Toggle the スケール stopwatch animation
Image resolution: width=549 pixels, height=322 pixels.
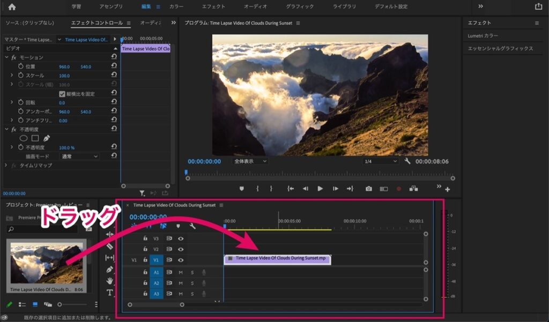pos(21,75)
